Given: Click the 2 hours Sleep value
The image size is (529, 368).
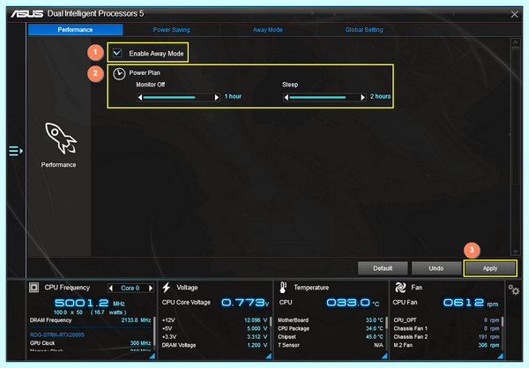Looking at the screenshot, I should tap(380, 96).
